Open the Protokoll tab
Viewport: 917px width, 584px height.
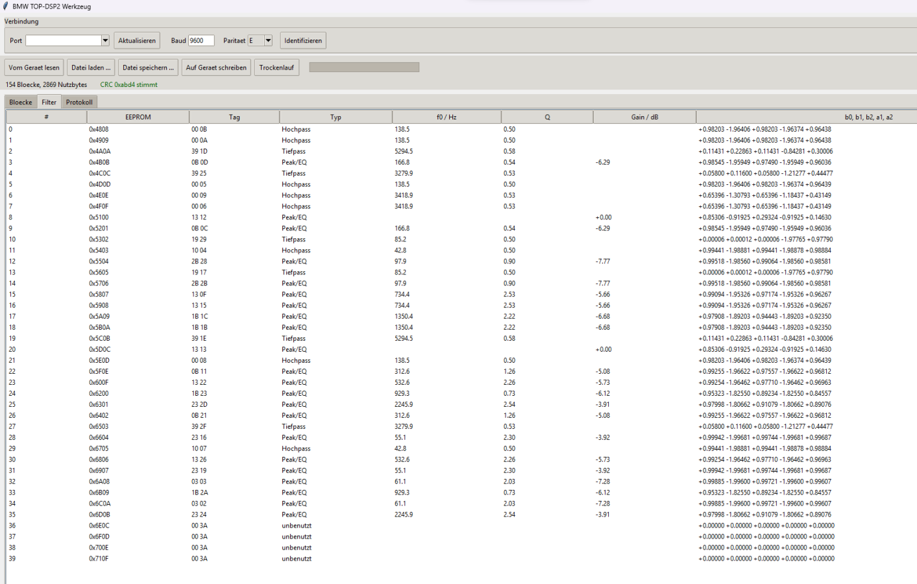pos(79,102)
